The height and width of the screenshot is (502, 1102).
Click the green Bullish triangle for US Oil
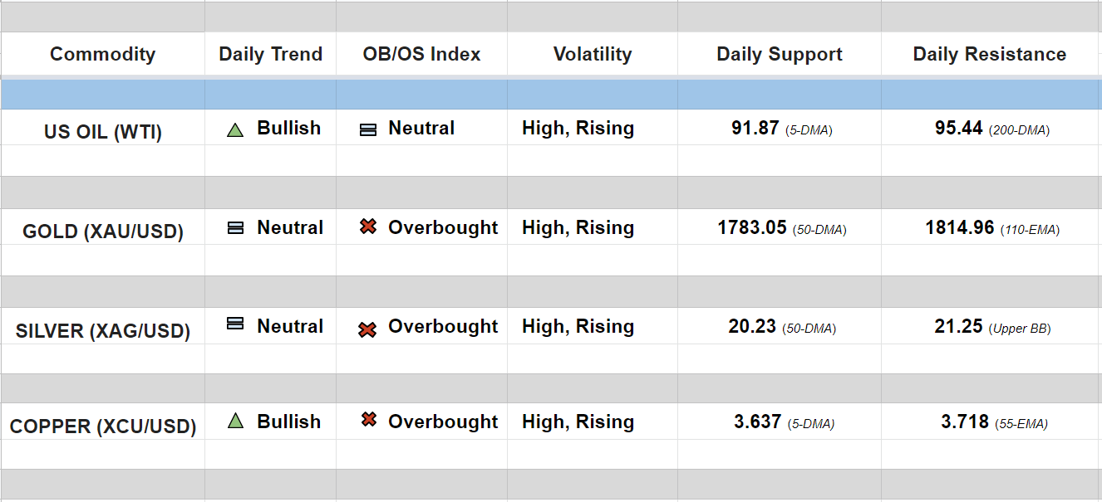[x=235, y=129]
